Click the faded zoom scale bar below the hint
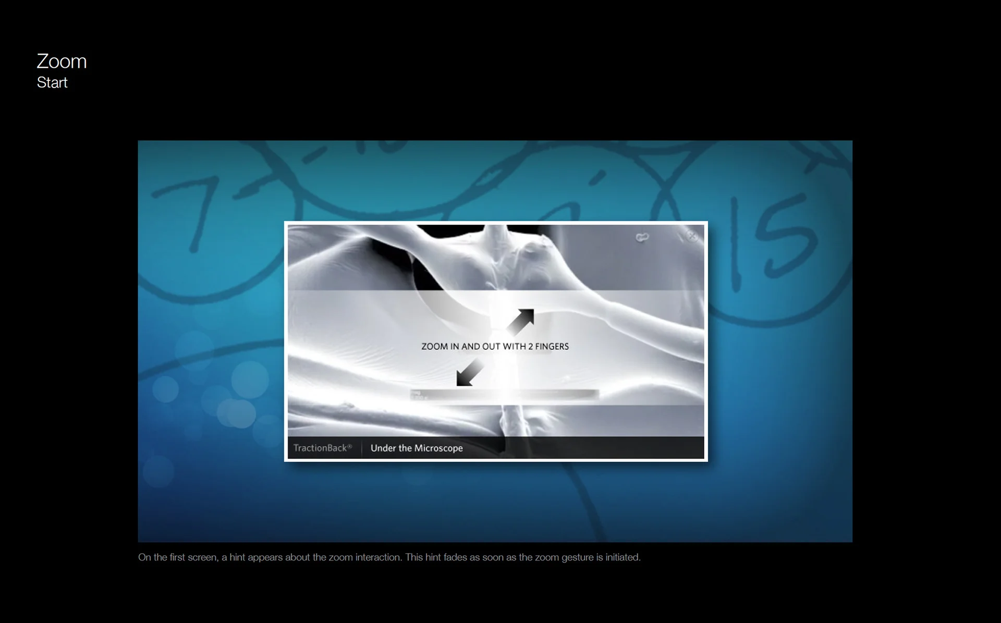The height and width of the screenshot is (623, 1001). point(505,395)
